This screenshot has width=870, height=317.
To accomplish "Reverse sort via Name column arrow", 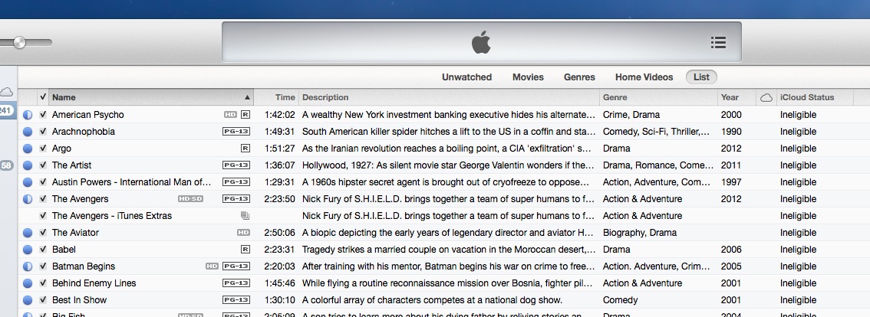I will 248,97.
